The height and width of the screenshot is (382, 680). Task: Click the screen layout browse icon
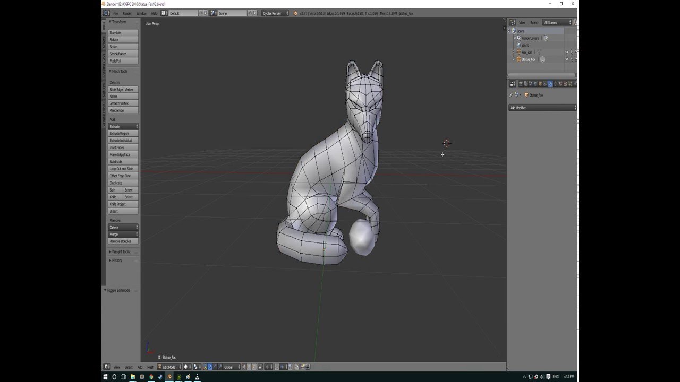coord(164,13)
